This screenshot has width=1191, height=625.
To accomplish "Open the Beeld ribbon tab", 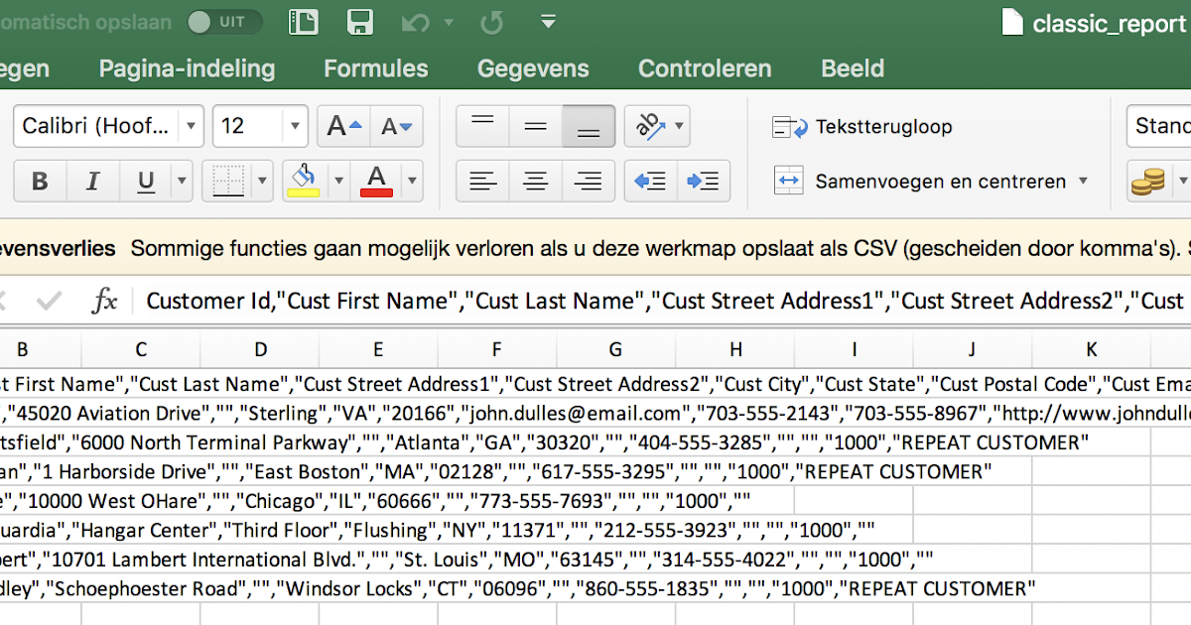I will [853, 68].
